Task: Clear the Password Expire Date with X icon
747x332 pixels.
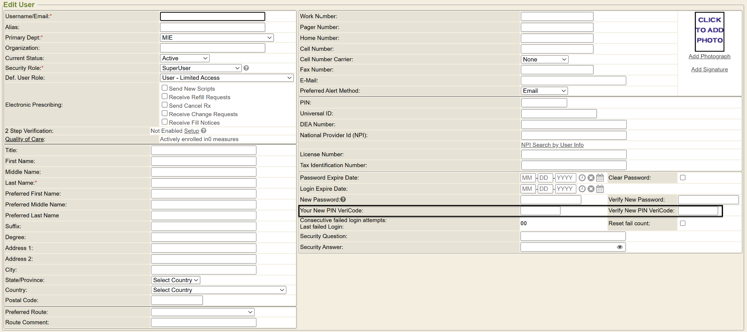Action: point(591,178)
